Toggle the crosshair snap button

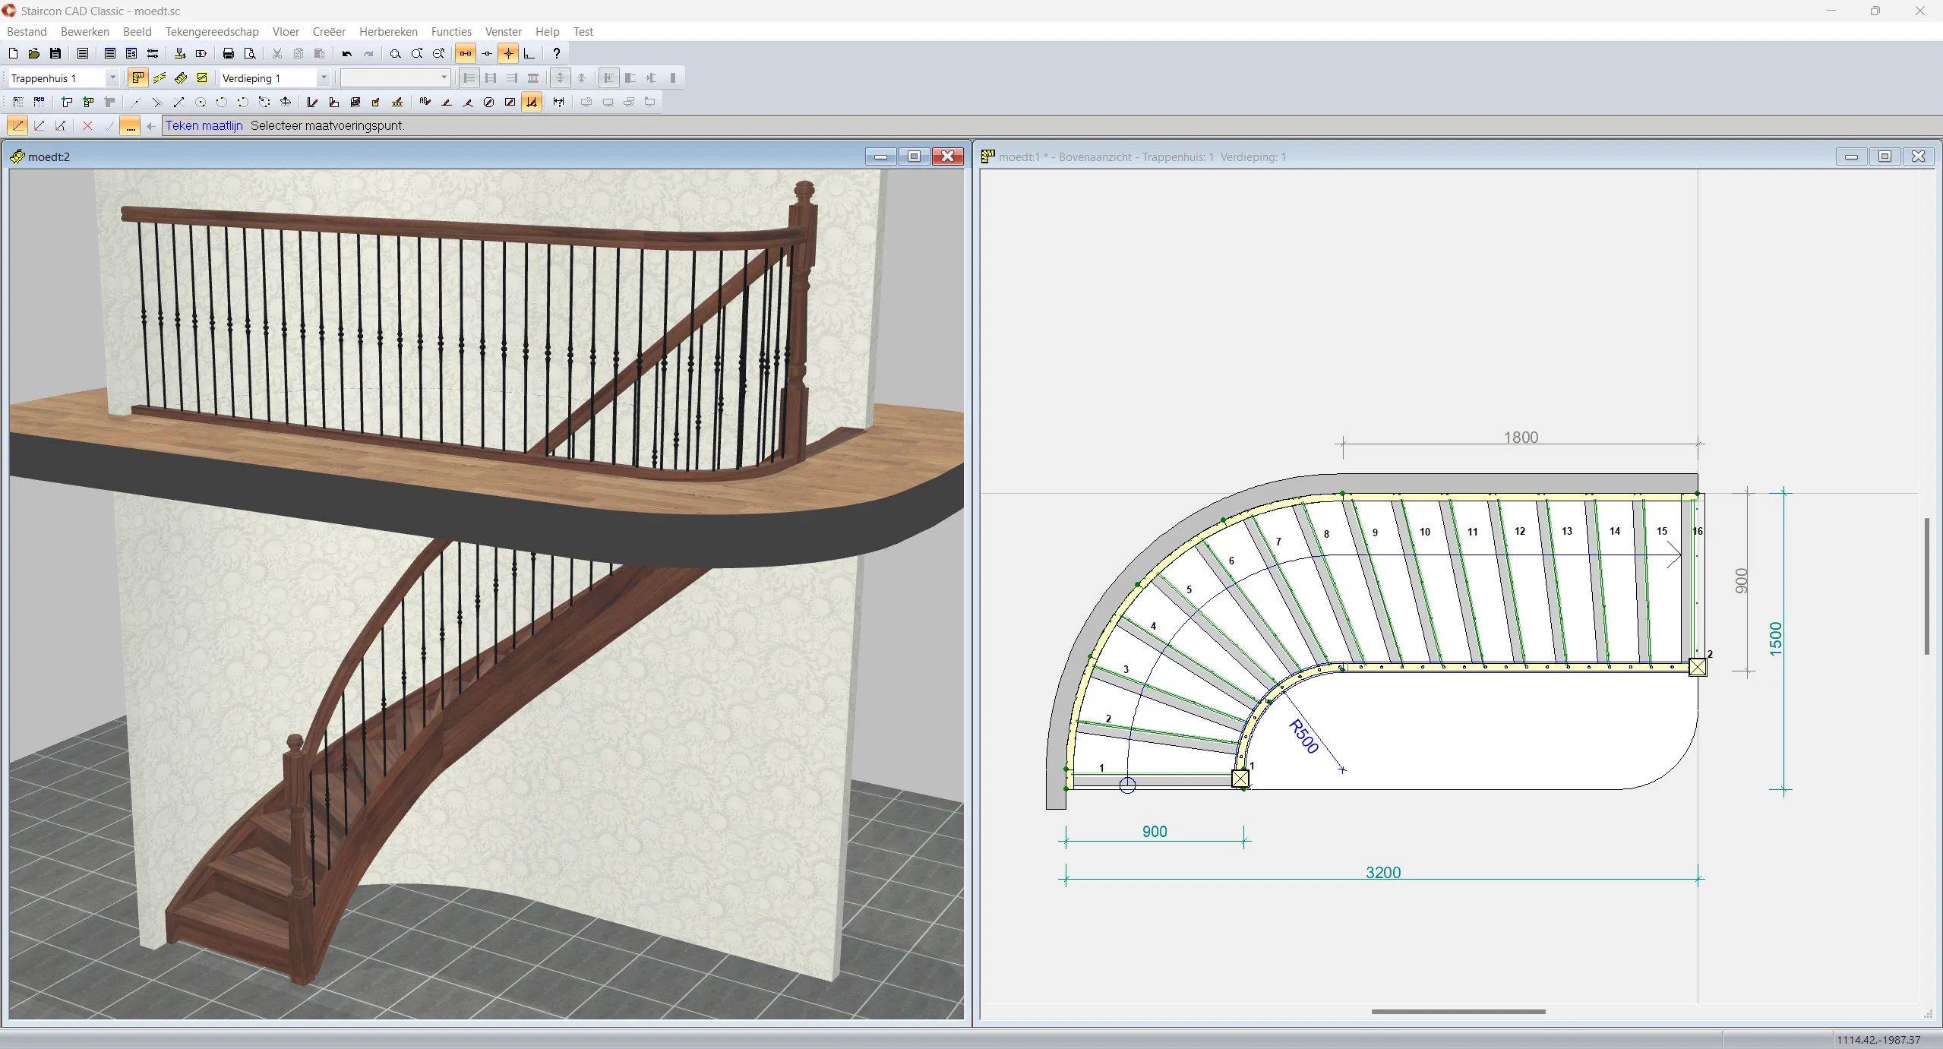tap(508, 53)
